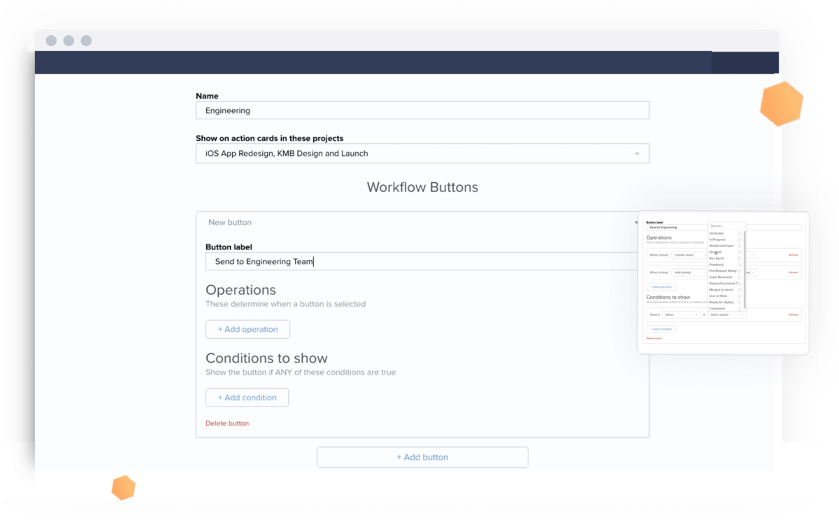Viewport: 839px width, 526px height.
Task: Click + Add condition in the inset panel
Action: (661, 329)
